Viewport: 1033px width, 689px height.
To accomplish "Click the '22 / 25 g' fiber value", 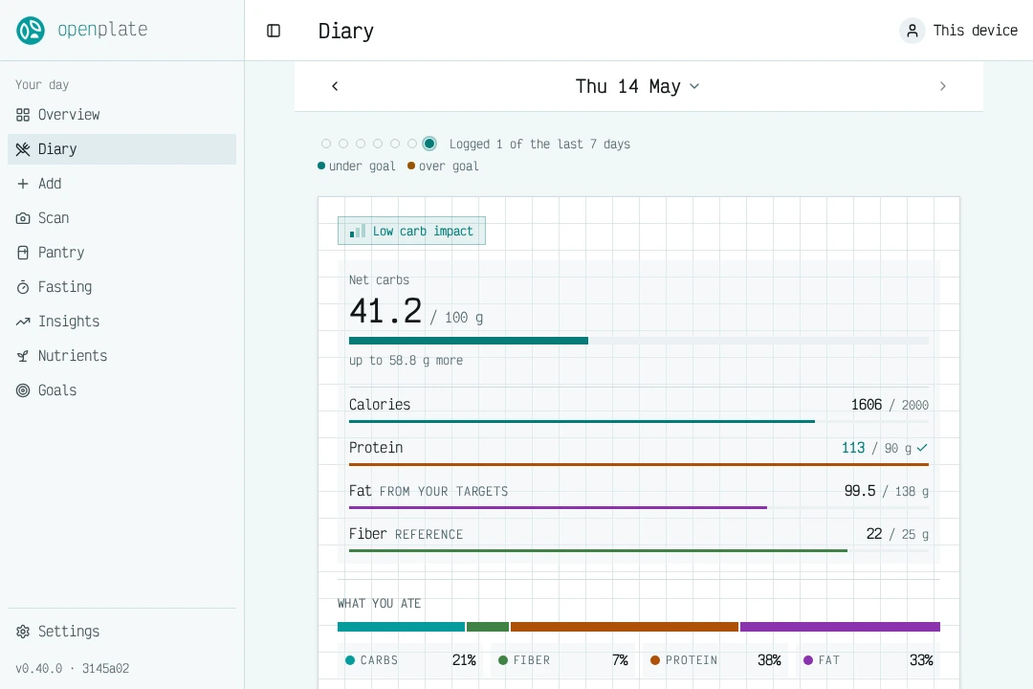I will coord(897,534).
